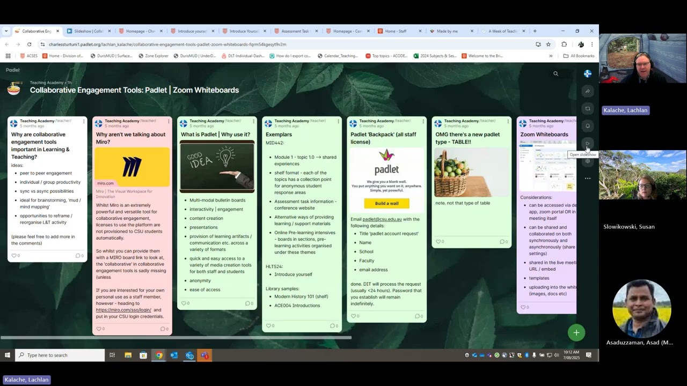687x386 pixels.
Task: Click the basket of apples image
Action: [471, 172]
